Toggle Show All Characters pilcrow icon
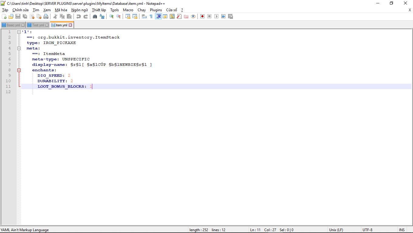 point(151,16)
